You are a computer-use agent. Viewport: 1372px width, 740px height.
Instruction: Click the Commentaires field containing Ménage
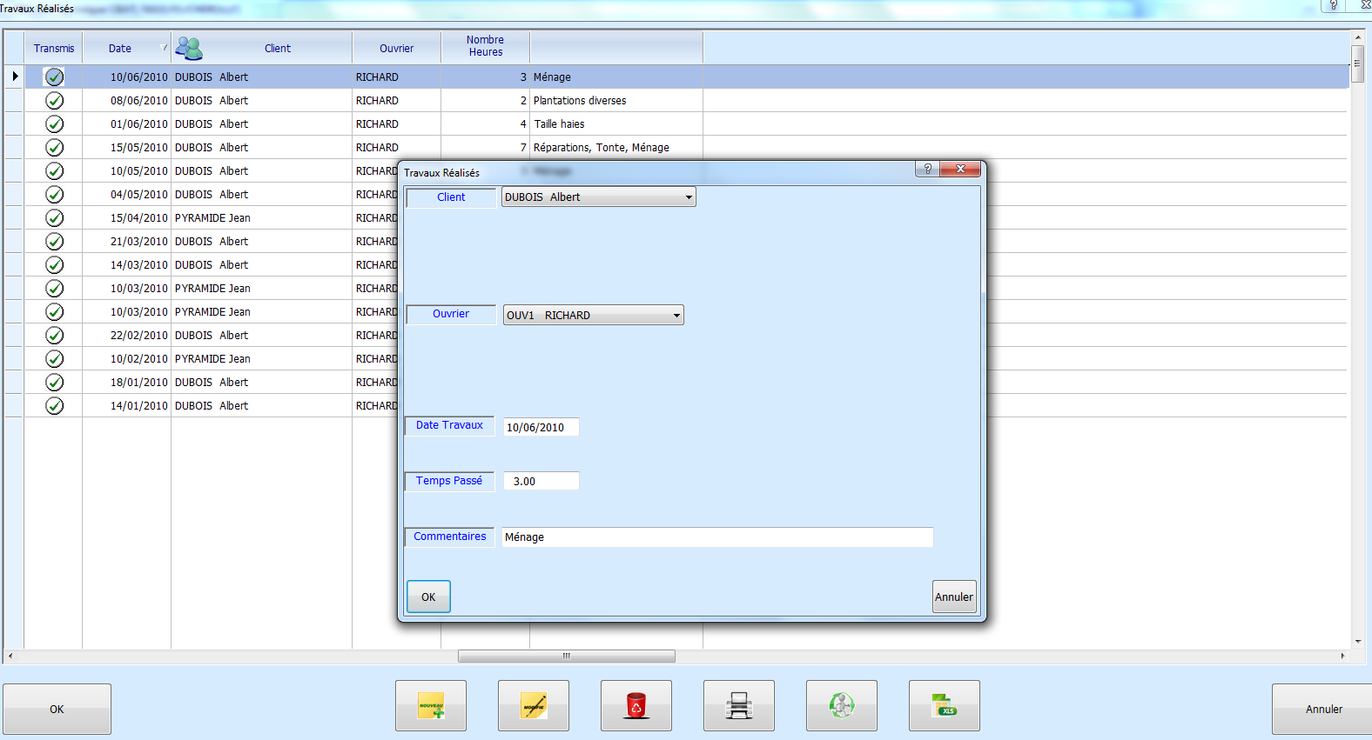pyautogui.click(x=716, y=537)
